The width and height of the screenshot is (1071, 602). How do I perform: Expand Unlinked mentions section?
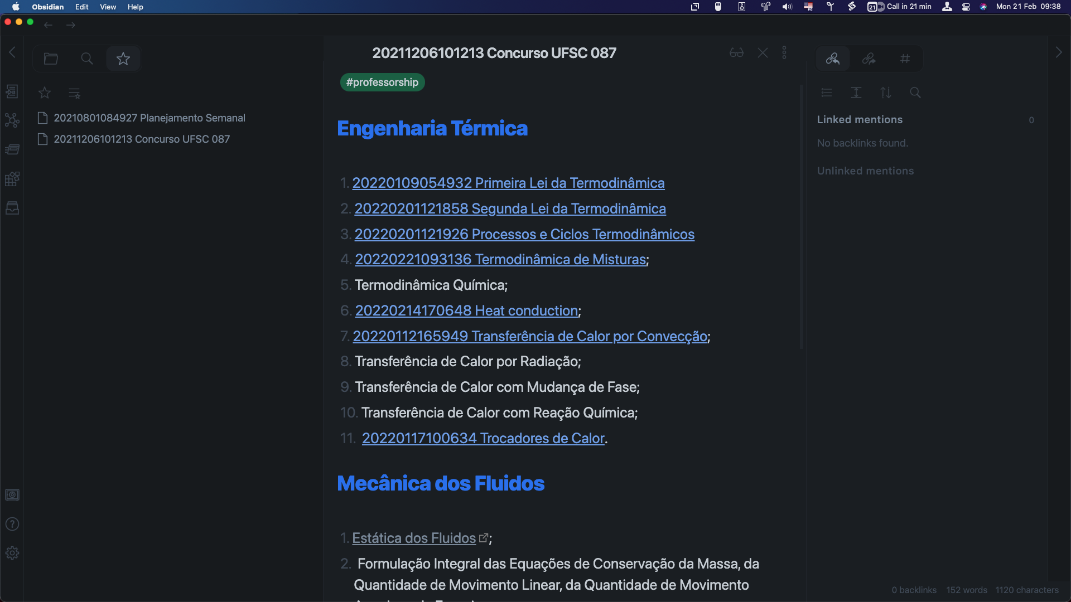(x=865, y=171)
